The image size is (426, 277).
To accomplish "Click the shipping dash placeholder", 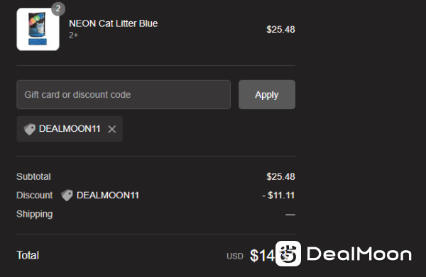I will (290, 215).
